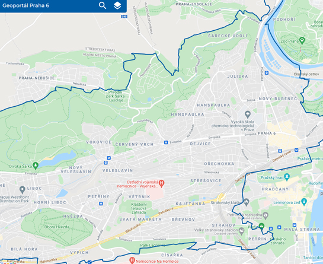Click the Strahovský klášter marker
Screen dimensions: 323x264
pos(247,202)
